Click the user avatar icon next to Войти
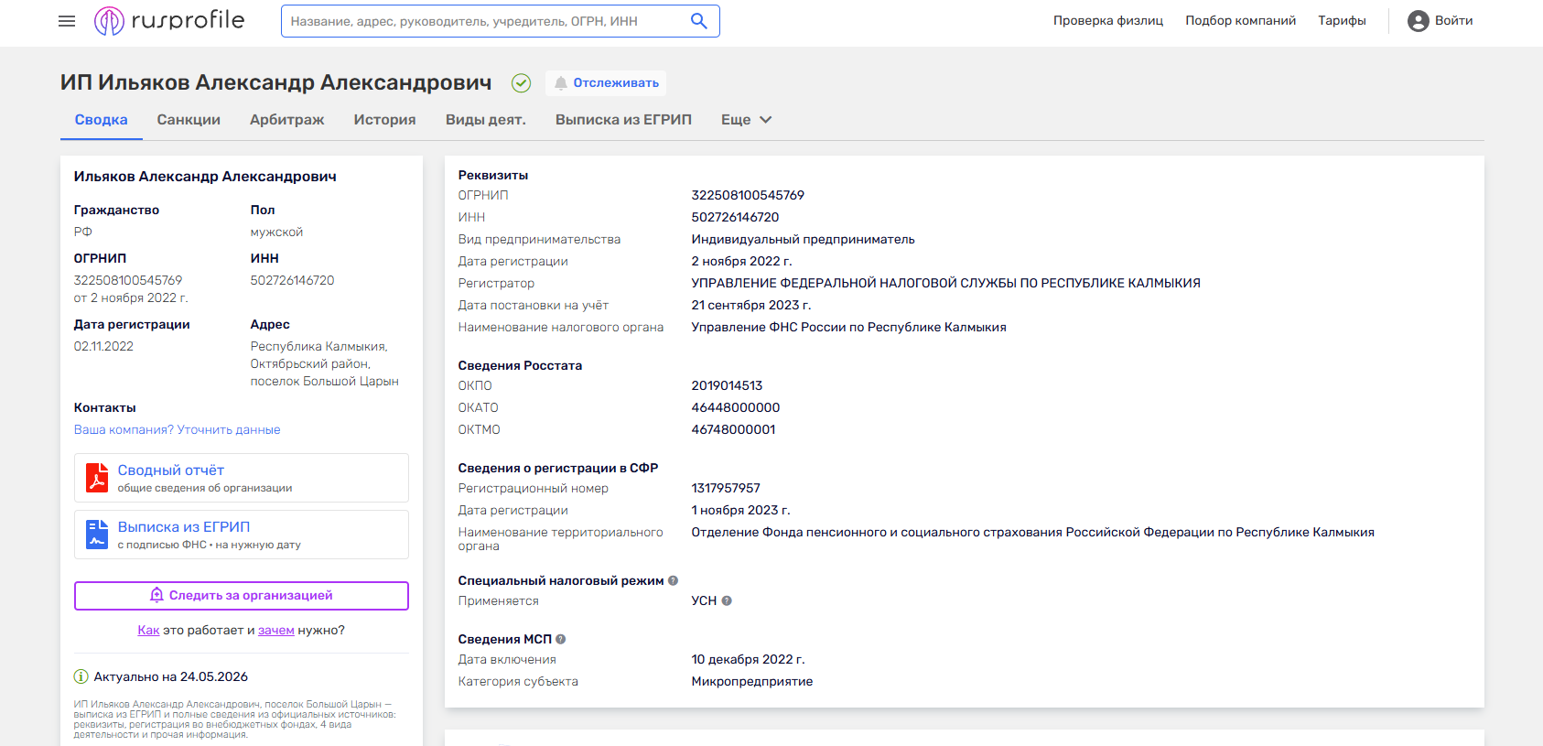Screen dimensions: 1543x746 pyautogui.click(x=1419, y=21)
